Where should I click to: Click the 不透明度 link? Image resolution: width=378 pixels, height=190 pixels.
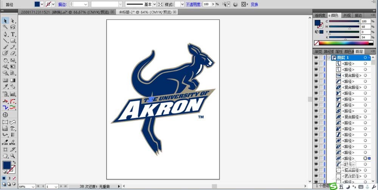click(194, 4)
